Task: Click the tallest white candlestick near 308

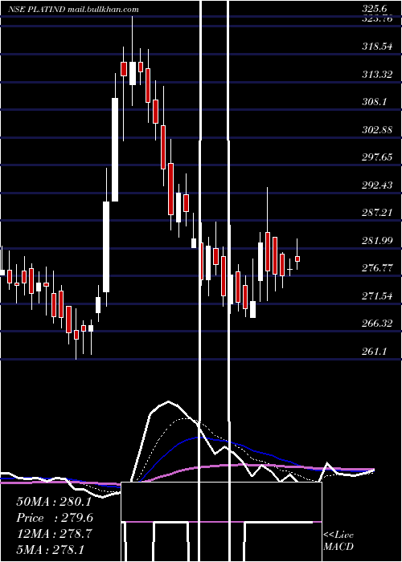Action: click(x=115, y=150)
